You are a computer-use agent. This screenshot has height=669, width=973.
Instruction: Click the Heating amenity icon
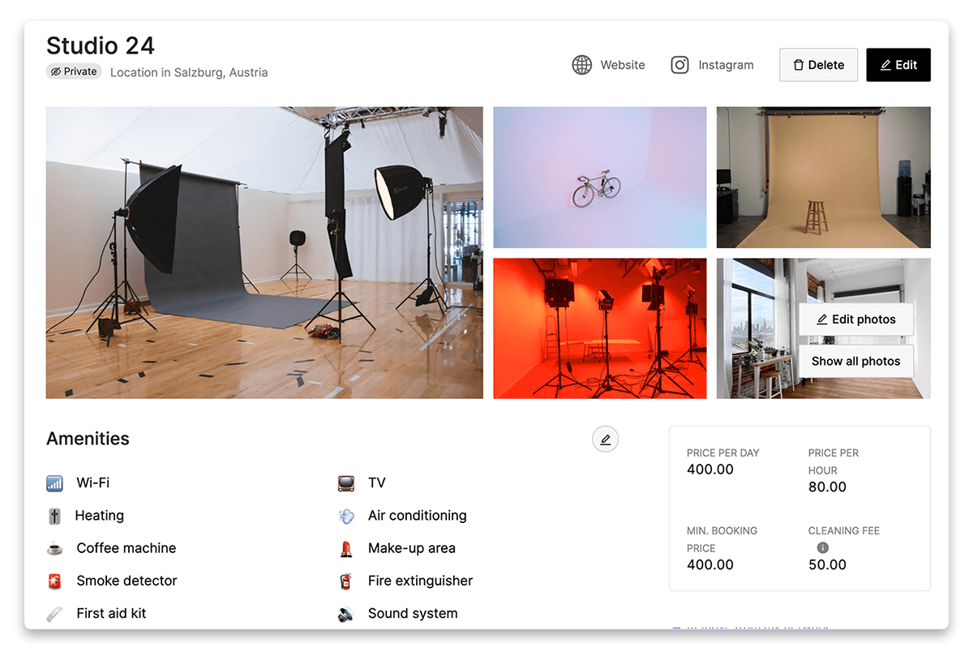54,516
